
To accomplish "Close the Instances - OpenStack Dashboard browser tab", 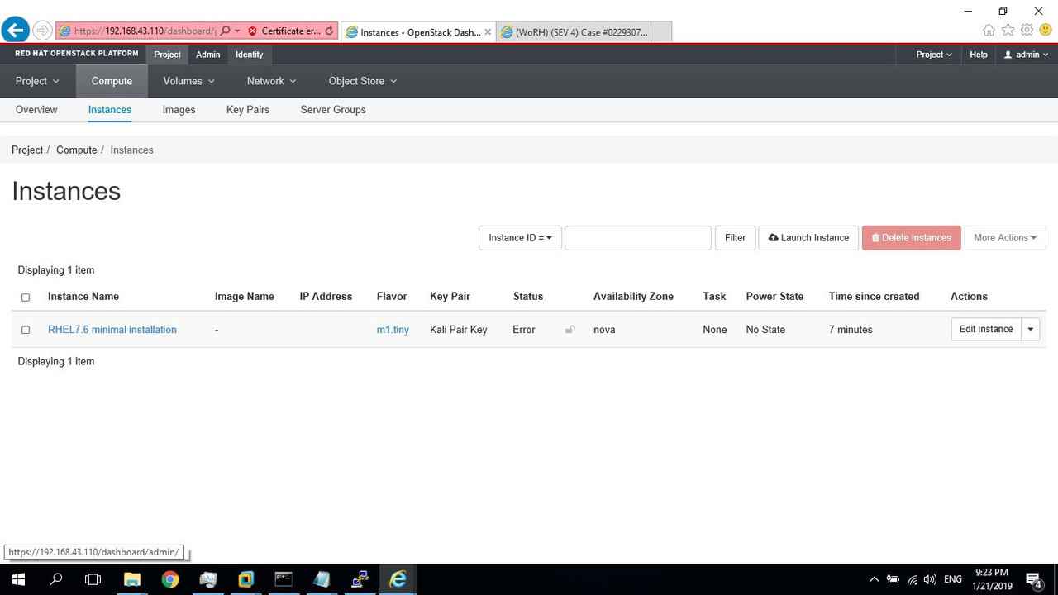I will [x=488, y=32].
